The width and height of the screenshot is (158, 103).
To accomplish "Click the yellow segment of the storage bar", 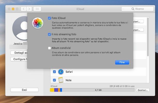I will pyautogui.click(x=52, y=90).
